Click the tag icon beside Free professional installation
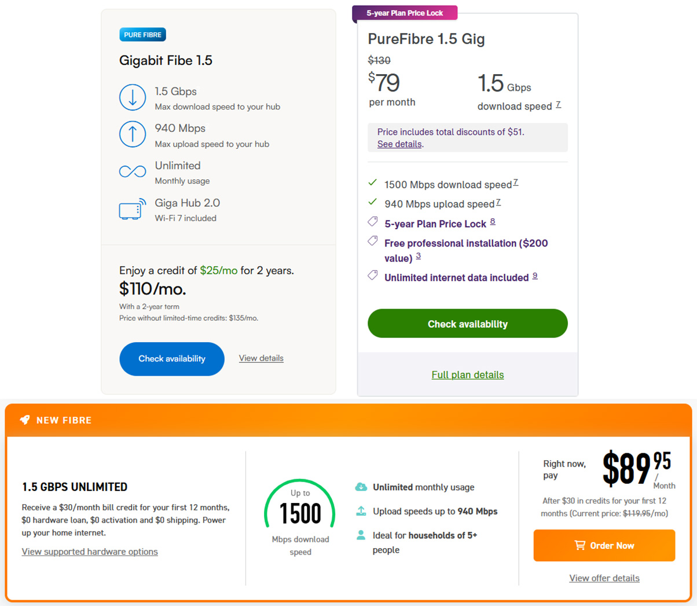Image resolution: width=697 pixels, height=606 pixels. coord(372,241)
